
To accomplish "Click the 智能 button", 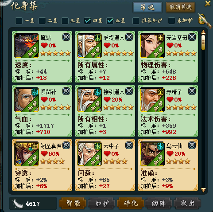I will pos(73,203).
